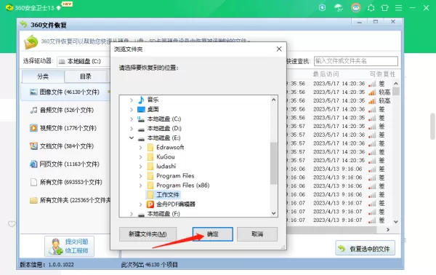
Task: Click the 音乐 music note icon in tree
Action: coord(141,100)
